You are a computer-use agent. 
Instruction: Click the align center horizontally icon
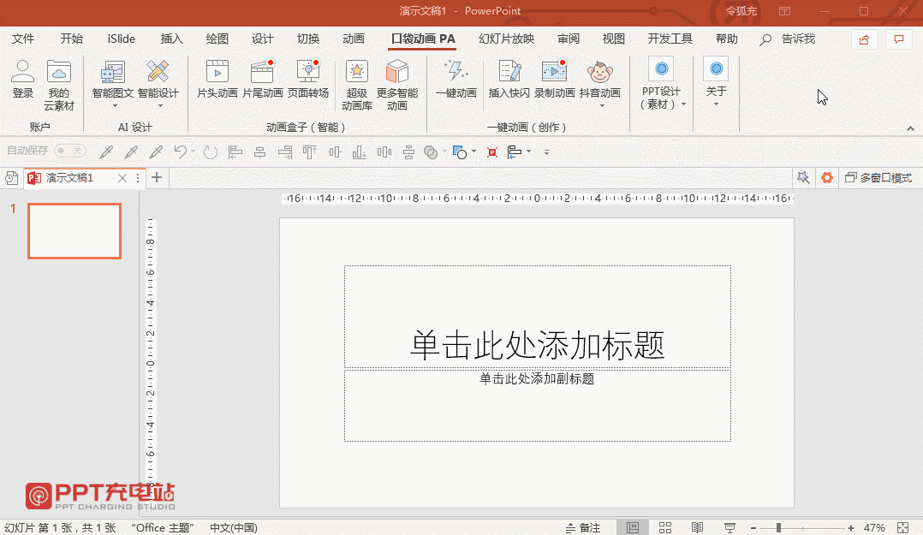pos(259,152)
